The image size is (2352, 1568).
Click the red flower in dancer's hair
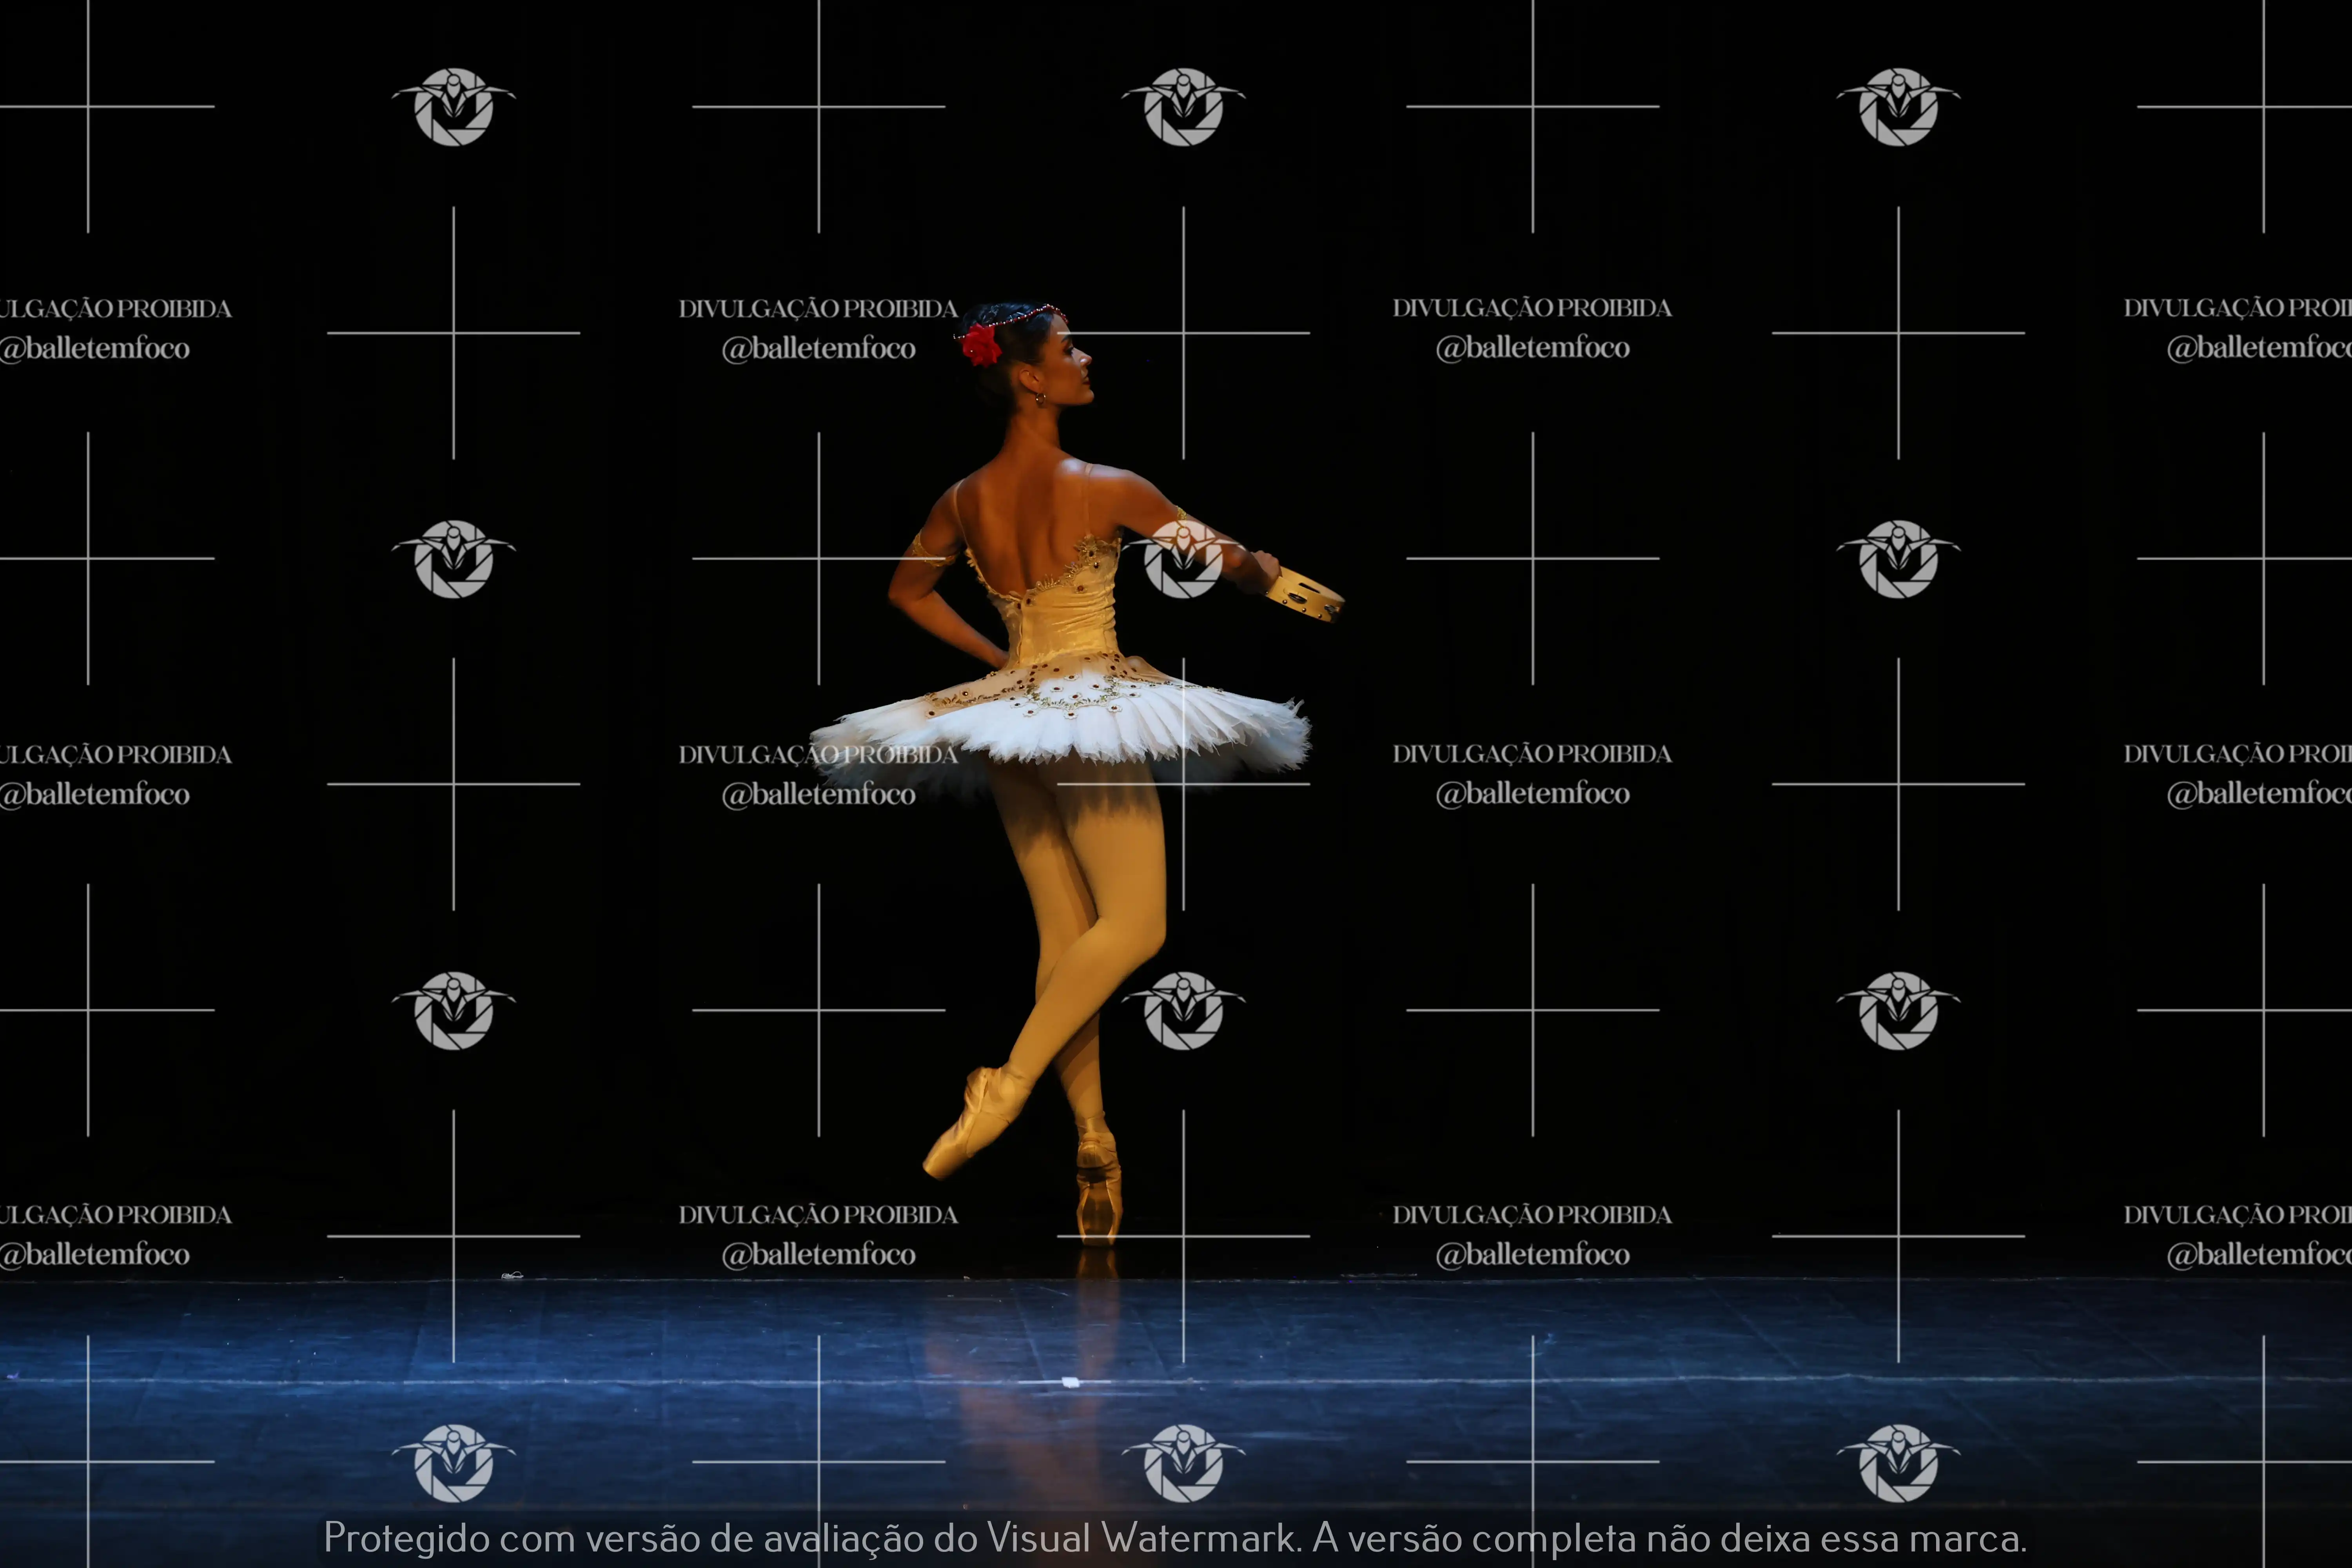tap(981, 344)
